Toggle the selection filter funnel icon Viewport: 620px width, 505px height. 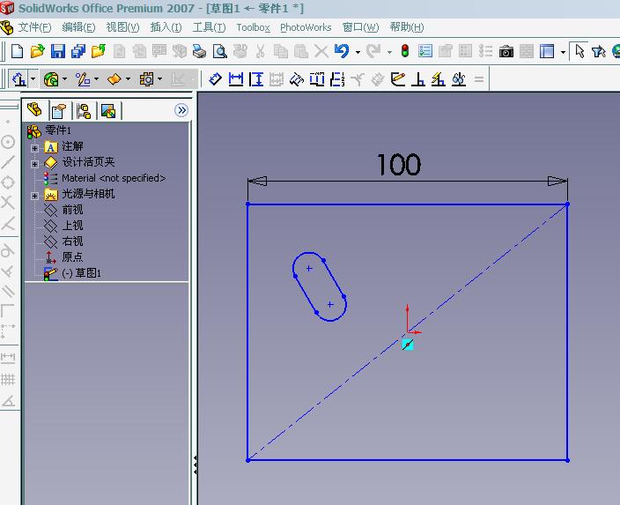pyautogui.click(x=599, y=51)
